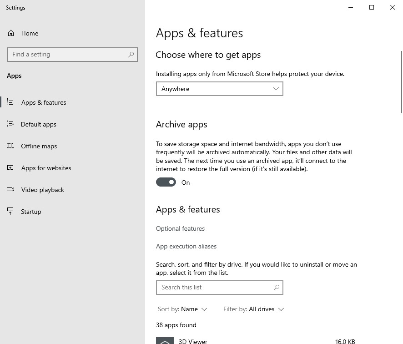
Task: Click the 3D Viewer app icon
Action: [165, 340]
